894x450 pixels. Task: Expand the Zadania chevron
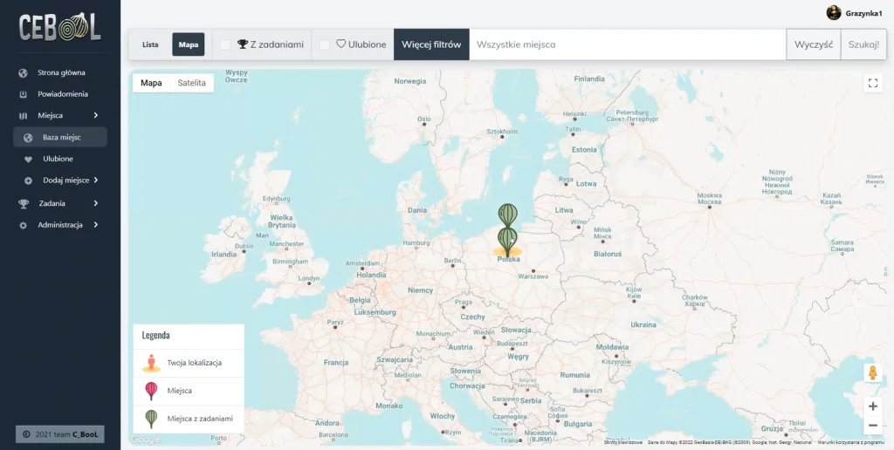(x=96, y=203)
